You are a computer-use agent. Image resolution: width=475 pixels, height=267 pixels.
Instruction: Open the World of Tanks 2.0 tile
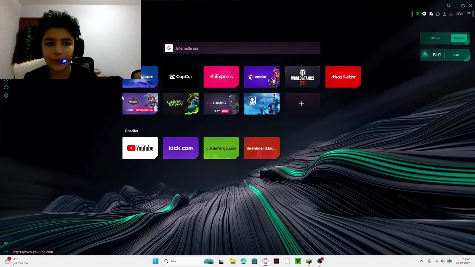(302, 77)
